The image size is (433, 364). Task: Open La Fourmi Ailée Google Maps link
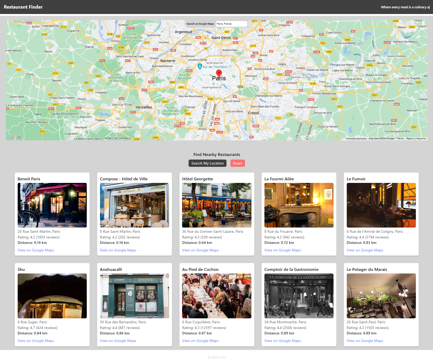(283, 250)
